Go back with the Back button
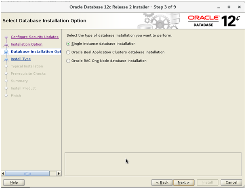The width and height of the screenshot is (246, 189). pos(162,183)
